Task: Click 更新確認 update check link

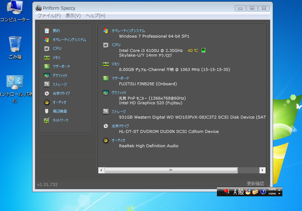Action: point(256,183)
